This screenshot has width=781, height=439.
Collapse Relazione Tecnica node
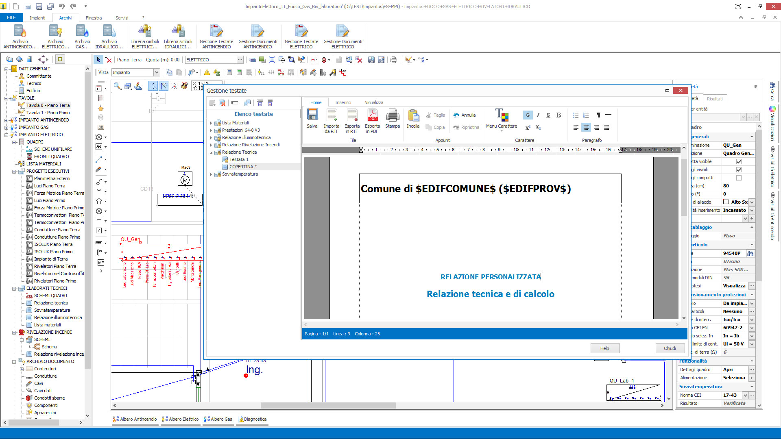pos(211,152)
